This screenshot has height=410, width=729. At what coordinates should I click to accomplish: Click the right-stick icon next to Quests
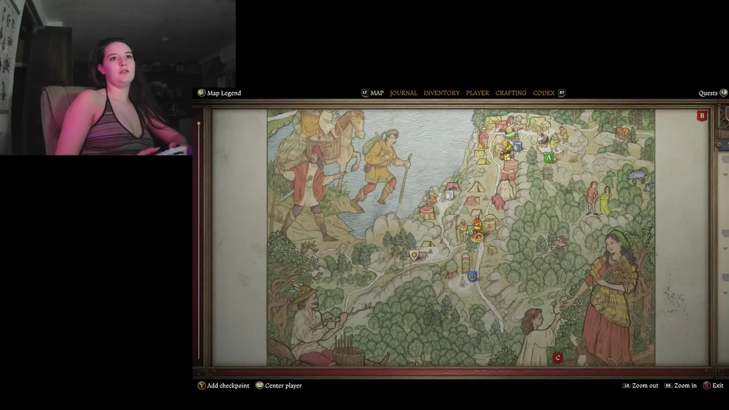[723, 93]
